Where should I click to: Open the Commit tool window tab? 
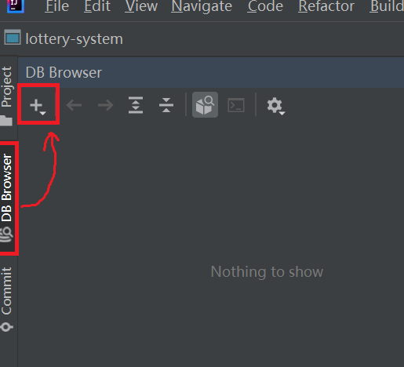point(7,299)
